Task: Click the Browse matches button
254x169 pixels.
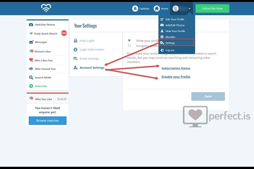Action: click(x=47, y=121)
